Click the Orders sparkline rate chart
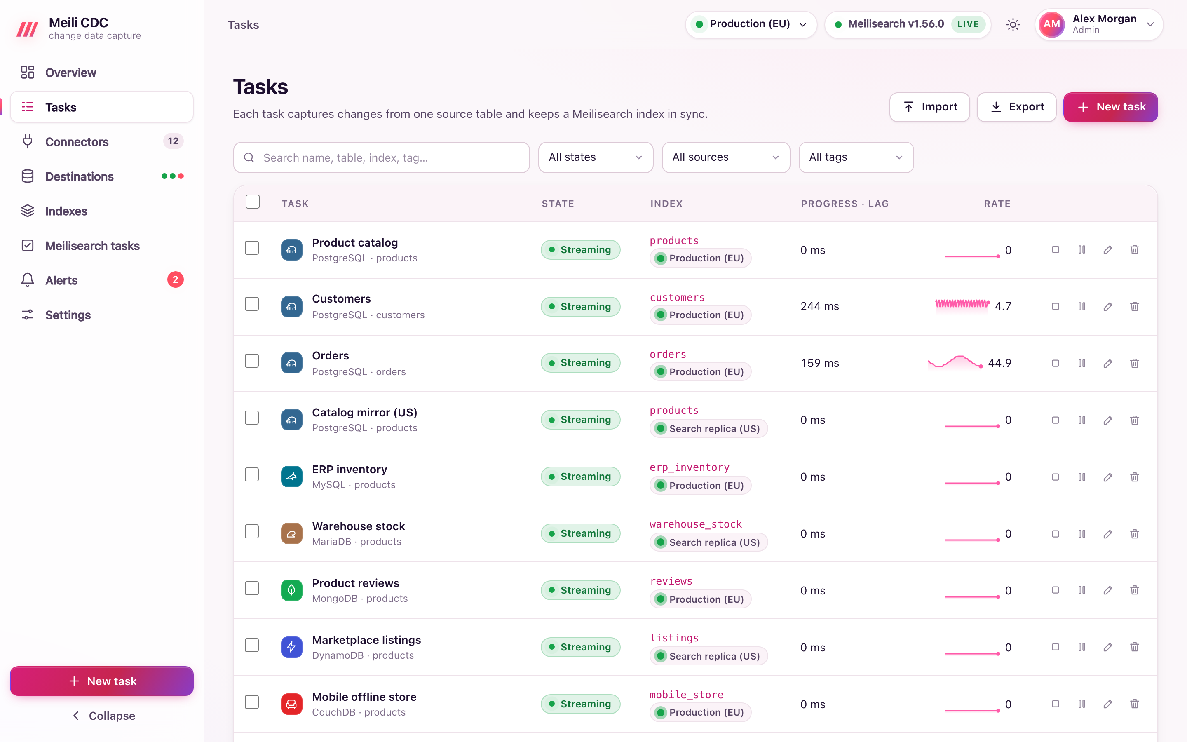 955,362
